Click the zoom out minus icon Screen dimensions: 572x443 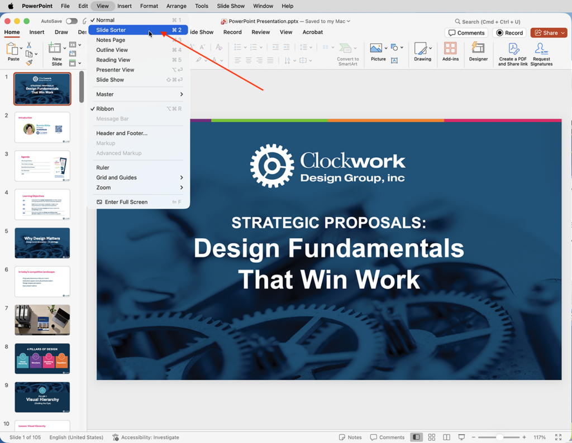(x=474, y=437)
